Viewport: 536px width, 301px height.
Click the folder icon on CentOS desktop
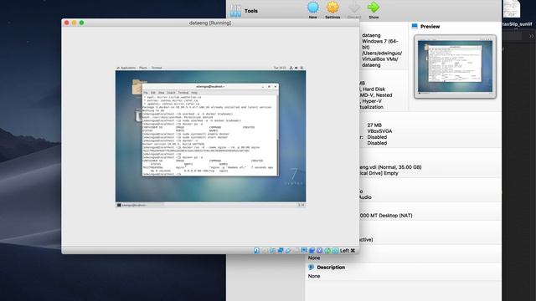pos(138,87)
